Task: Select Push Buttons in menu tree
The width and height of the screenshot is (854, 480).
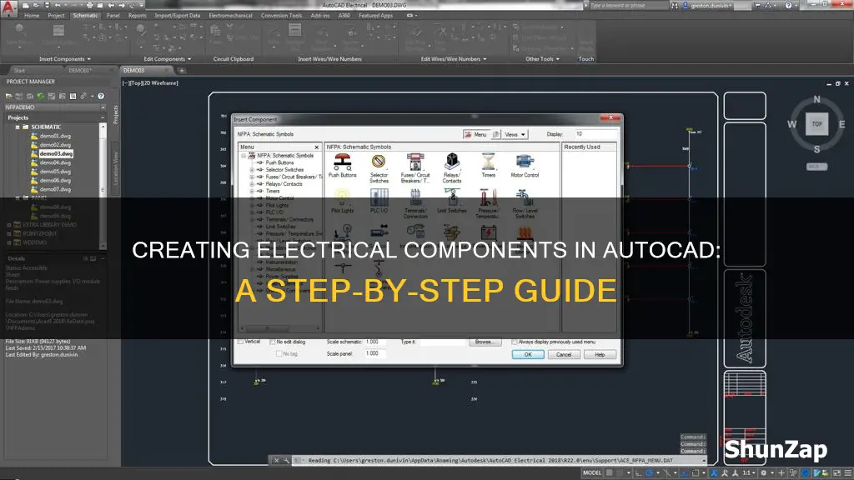Action: pos(279,162)
